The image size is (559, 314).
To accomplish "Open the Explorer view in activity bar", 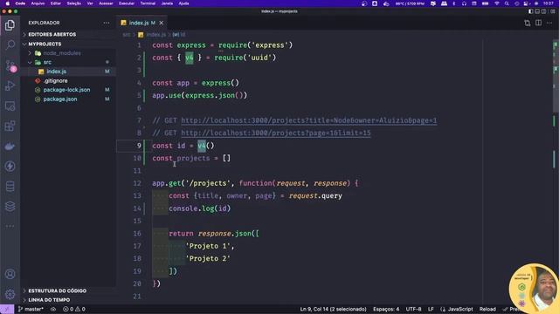I will 10,25.
